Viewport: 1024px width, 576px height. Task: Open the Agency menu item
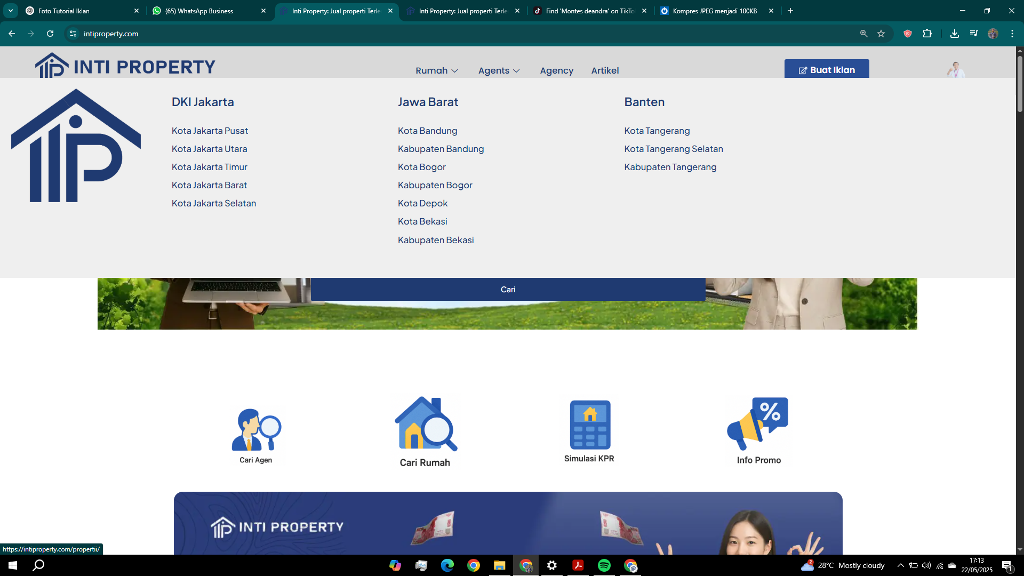pyautogui.click(x=556, y=70)
